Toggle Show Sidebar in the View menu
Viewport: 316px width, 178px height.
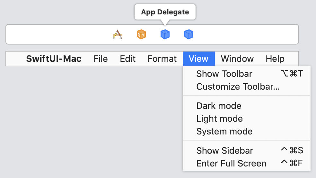[x=224, y=151]
